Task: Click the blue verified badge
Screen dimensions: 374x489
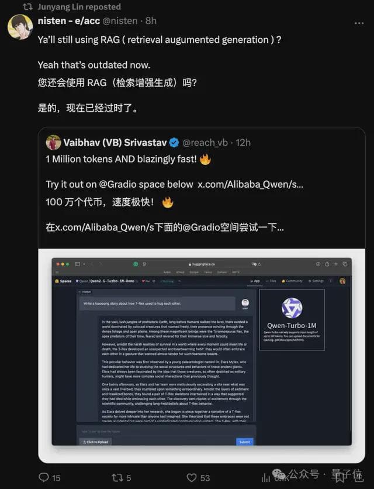Action: pyautogui.click(x=174, y=143)
